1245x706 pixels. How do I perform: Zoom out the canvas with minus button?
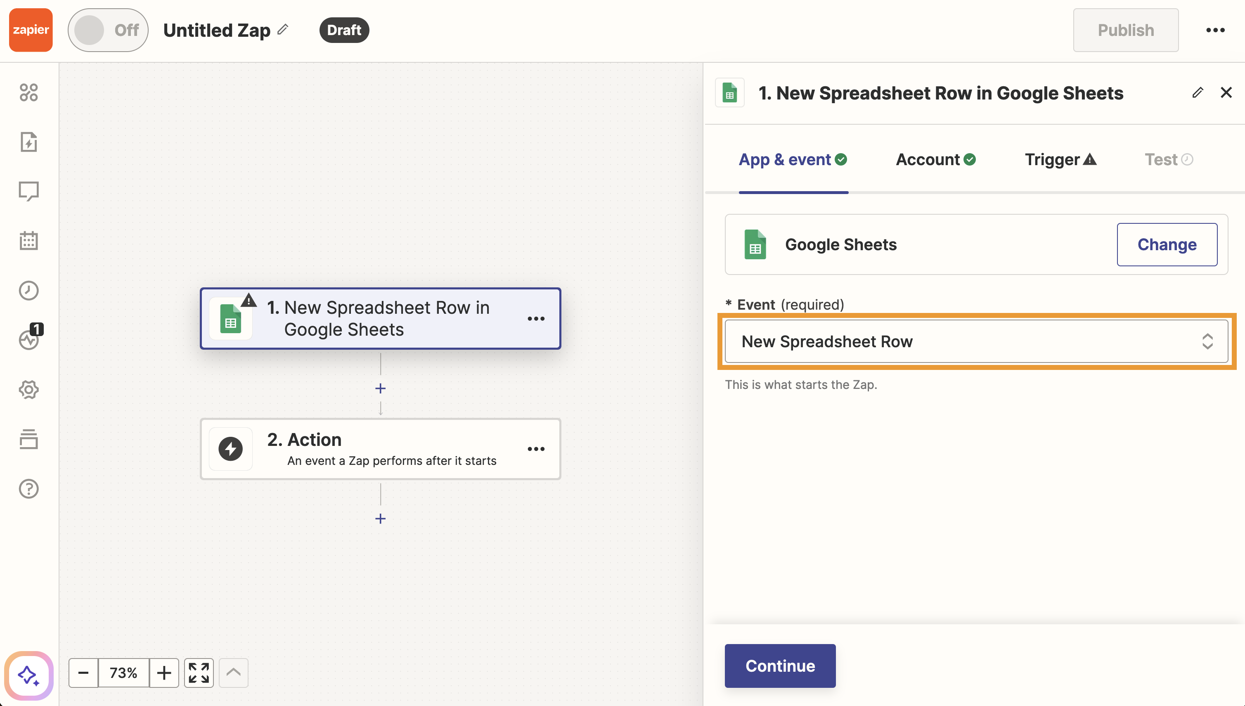click(x=83, y=673)
